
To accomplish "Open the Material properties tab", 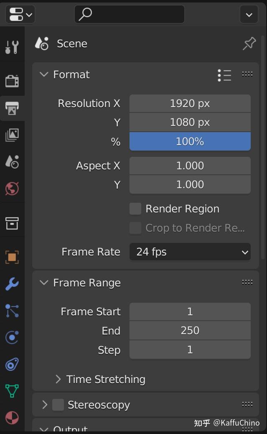I will coord(12,418).
